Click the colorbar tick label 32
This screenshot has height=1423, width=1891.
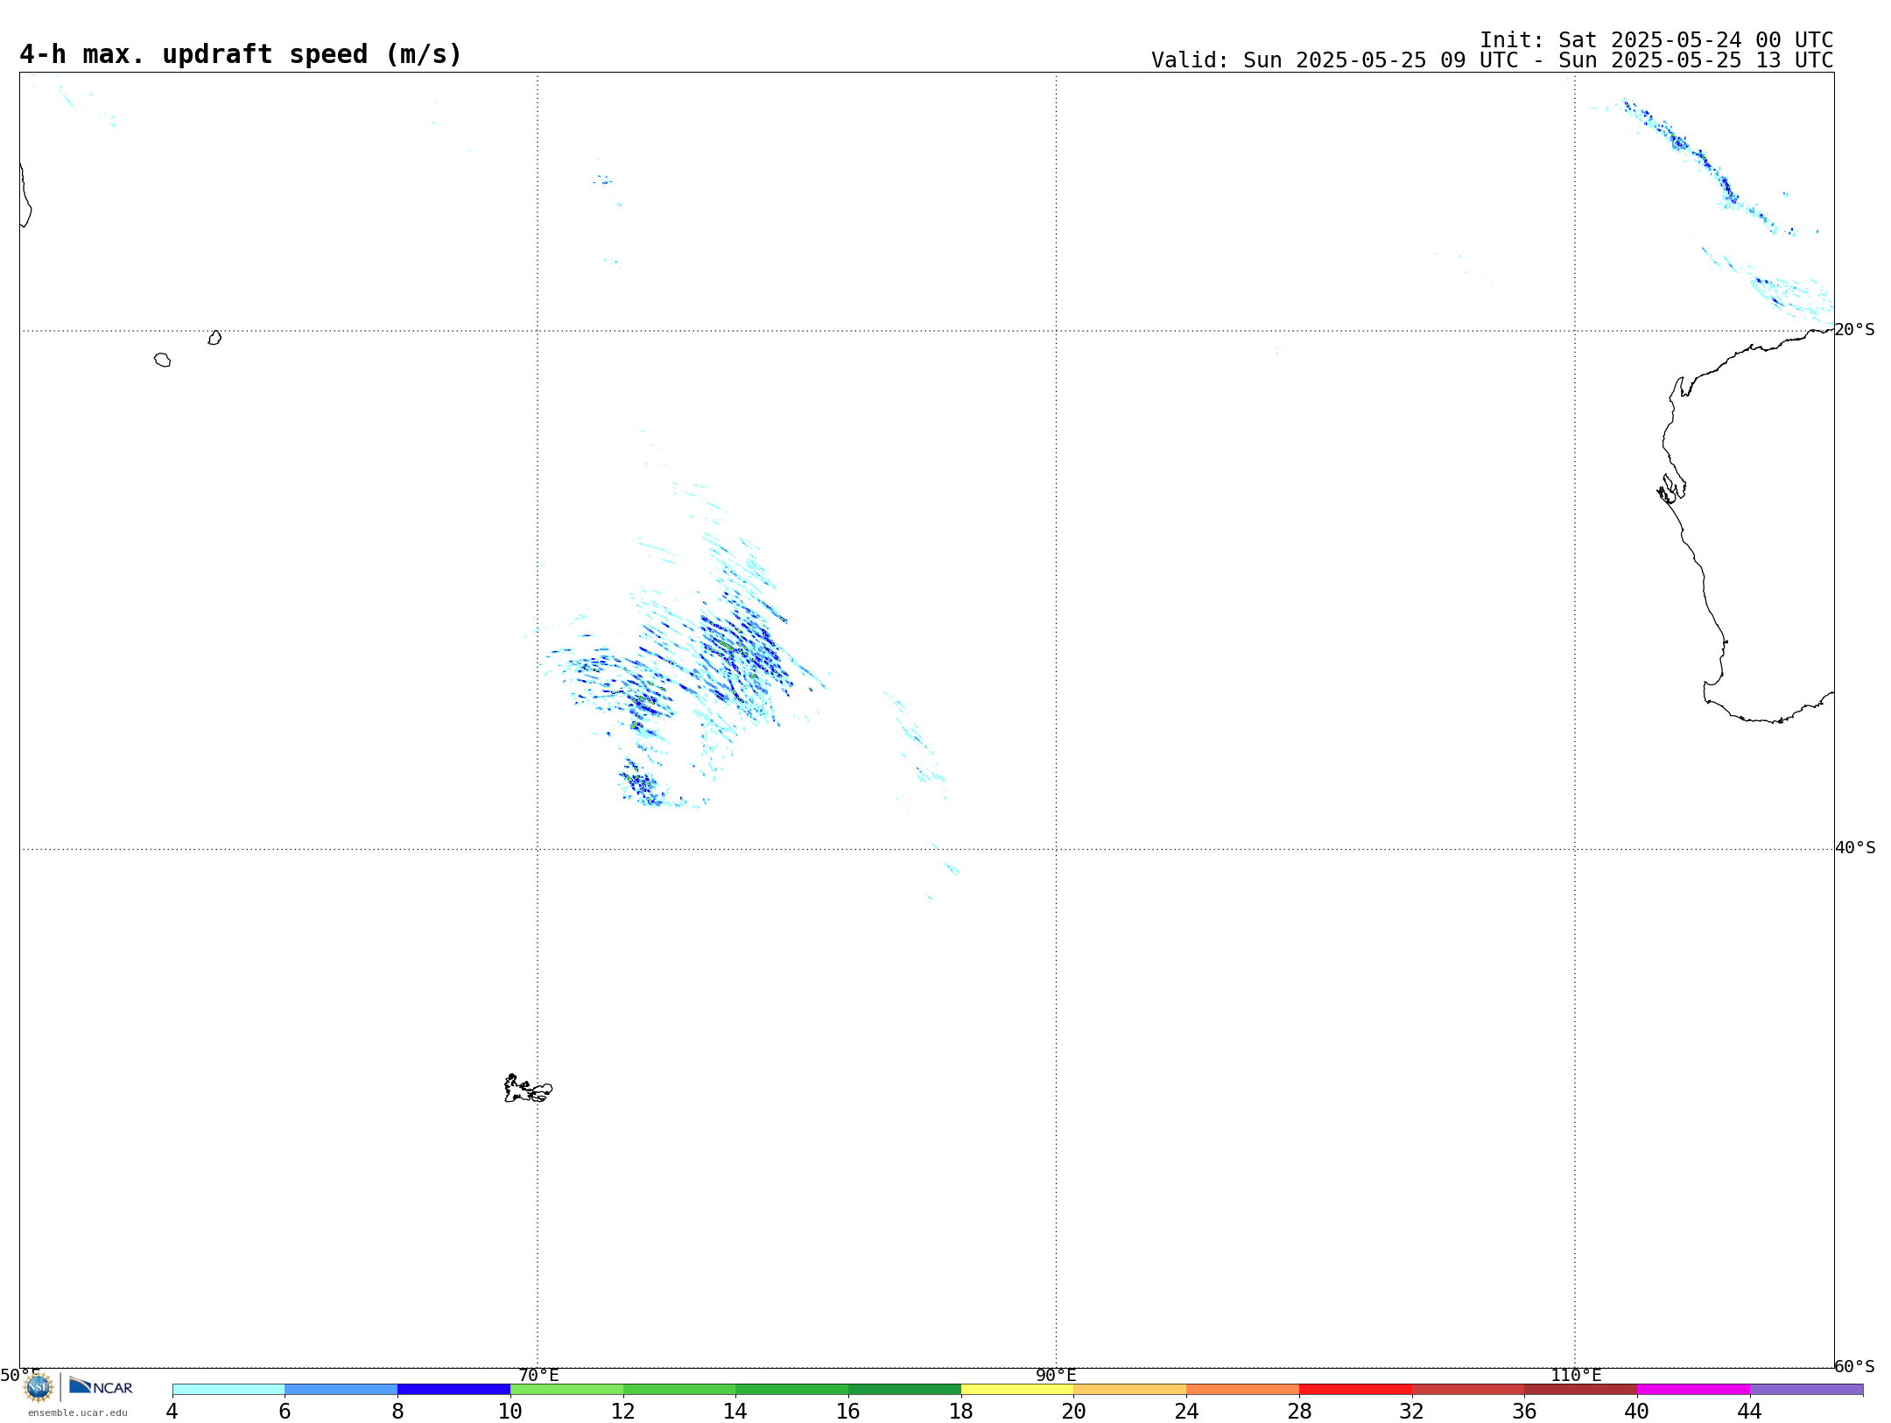[1411, 1411]
